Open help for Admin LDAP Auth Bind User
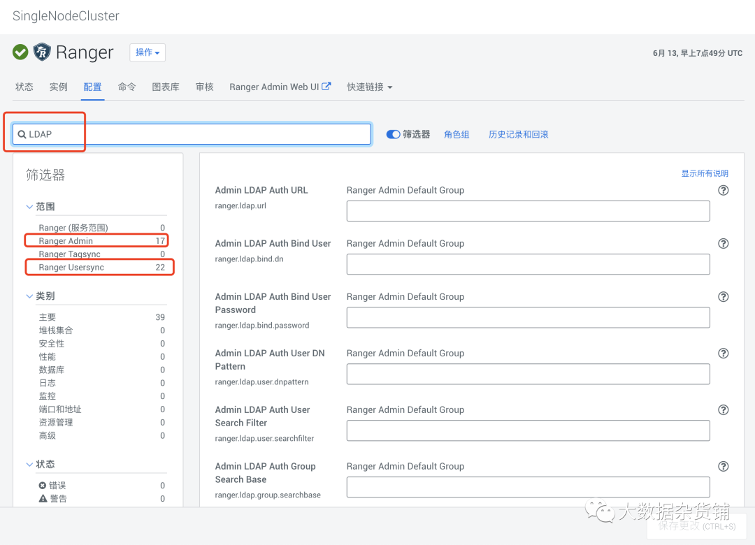Screen dimensions: 755x545 (x=724, y=244)
